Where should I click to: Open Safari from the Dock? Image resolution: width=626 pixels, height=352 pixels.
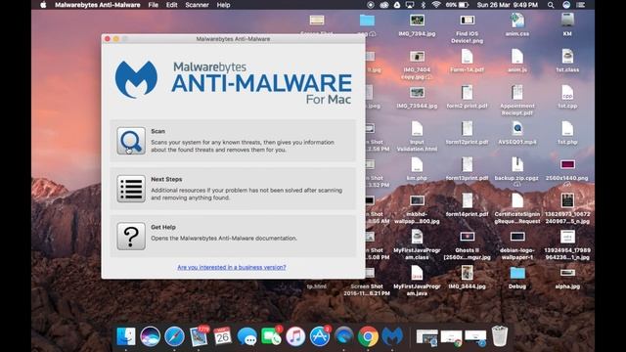[174, 336]
